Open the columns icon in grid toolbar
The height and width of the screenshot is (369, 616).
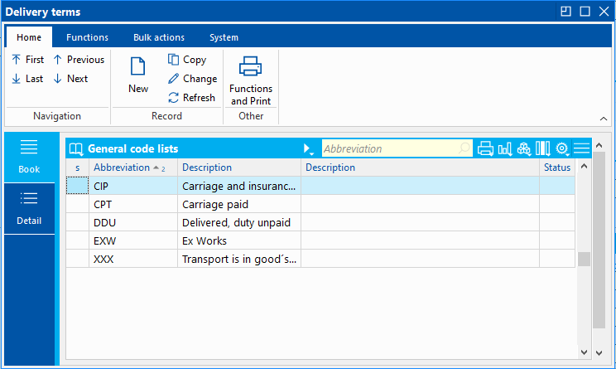coord(542,148)
